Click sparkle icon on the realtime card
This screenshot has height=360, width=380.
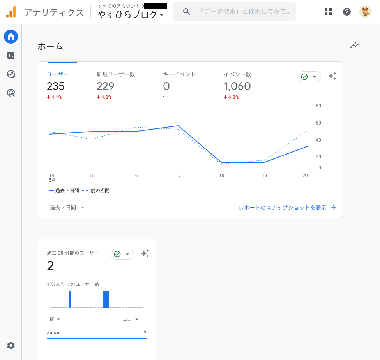[145, 254]
